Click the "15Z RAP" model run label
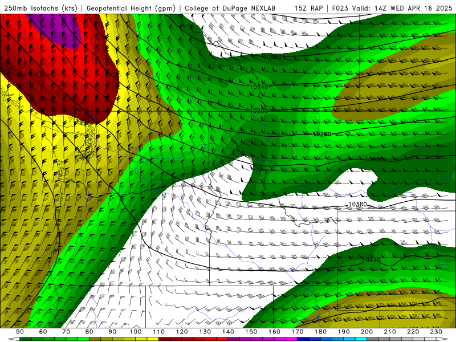The width and height of the screenshot is (456, 342). tap(308, 8)
